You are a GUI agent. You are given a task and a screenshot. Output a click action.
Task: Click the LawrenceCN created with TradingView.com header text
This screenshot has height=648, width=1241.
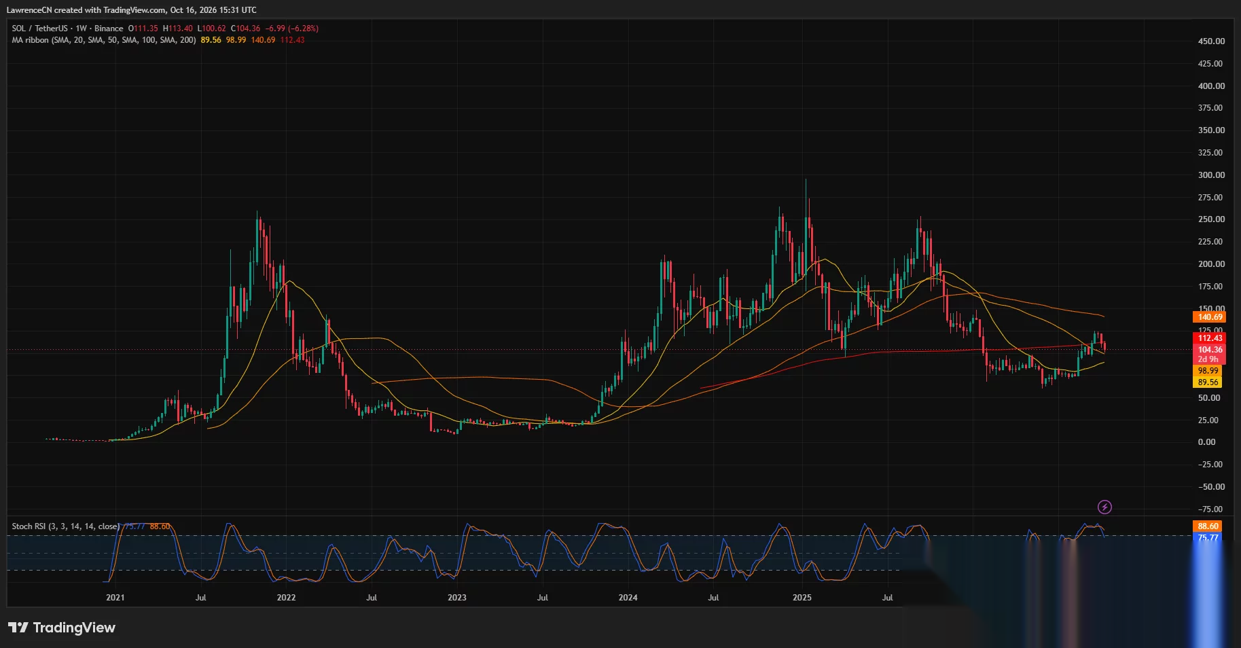point(131,10)
